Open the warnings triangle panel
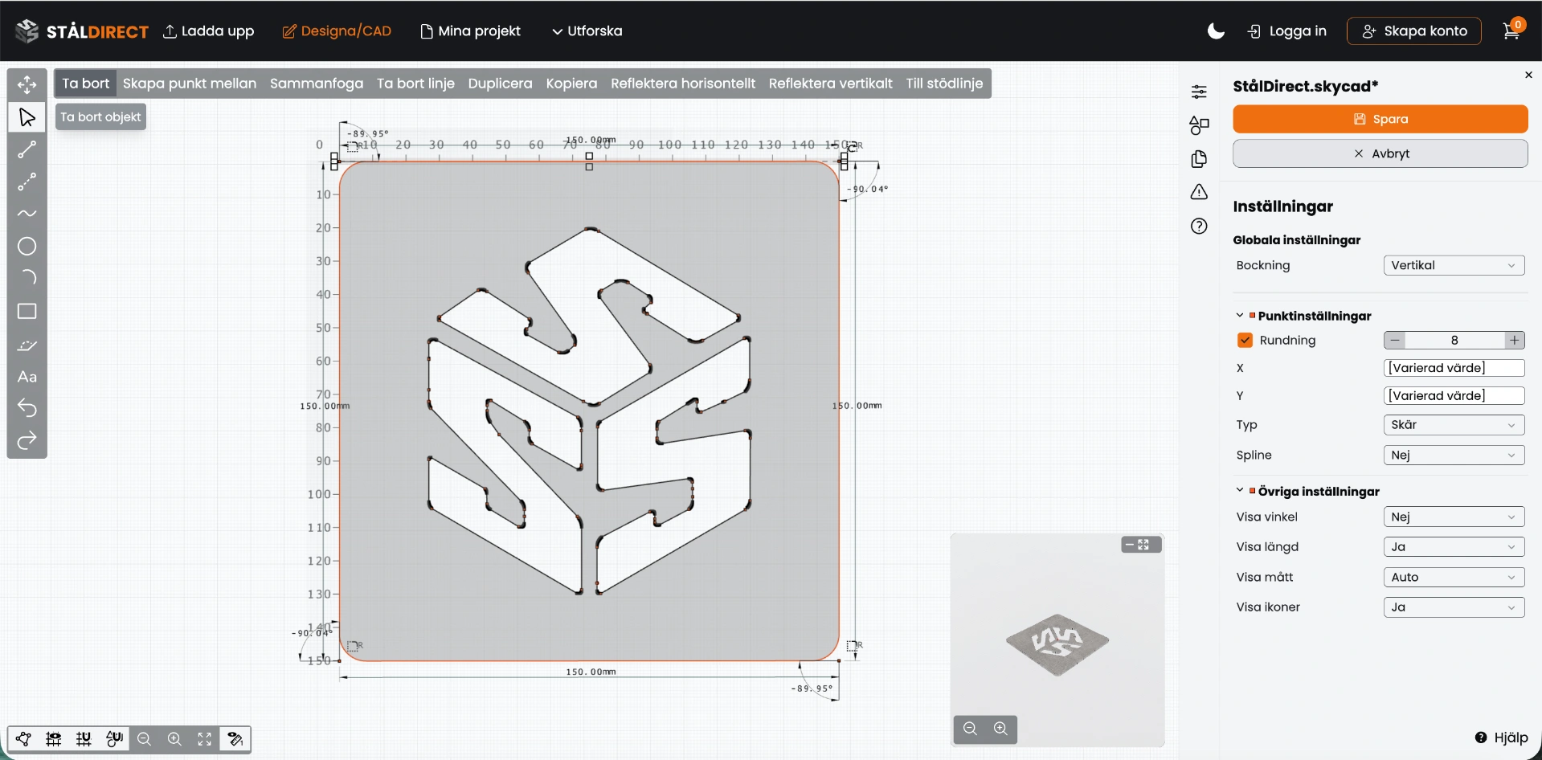The height and width of the screenshot is (760, 1542). point(1199,192)
